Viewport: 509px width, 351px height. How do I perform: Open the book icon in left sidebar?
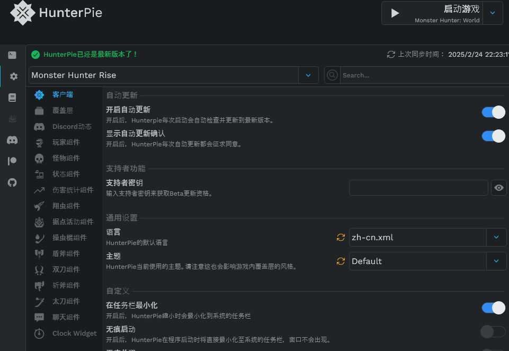12,98
